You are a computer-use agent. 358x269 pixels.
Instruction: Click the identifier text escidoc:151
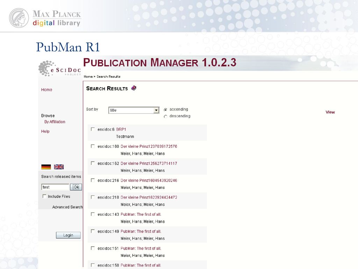coord(108,248)
